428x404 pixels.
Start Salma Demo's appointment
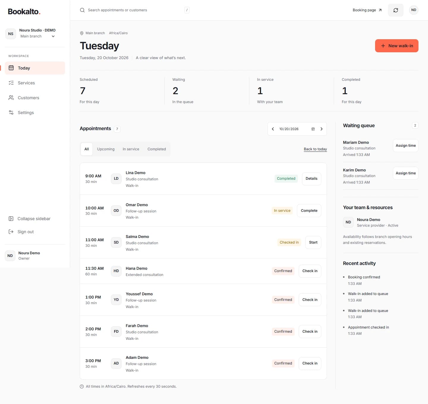click(313, 242)
